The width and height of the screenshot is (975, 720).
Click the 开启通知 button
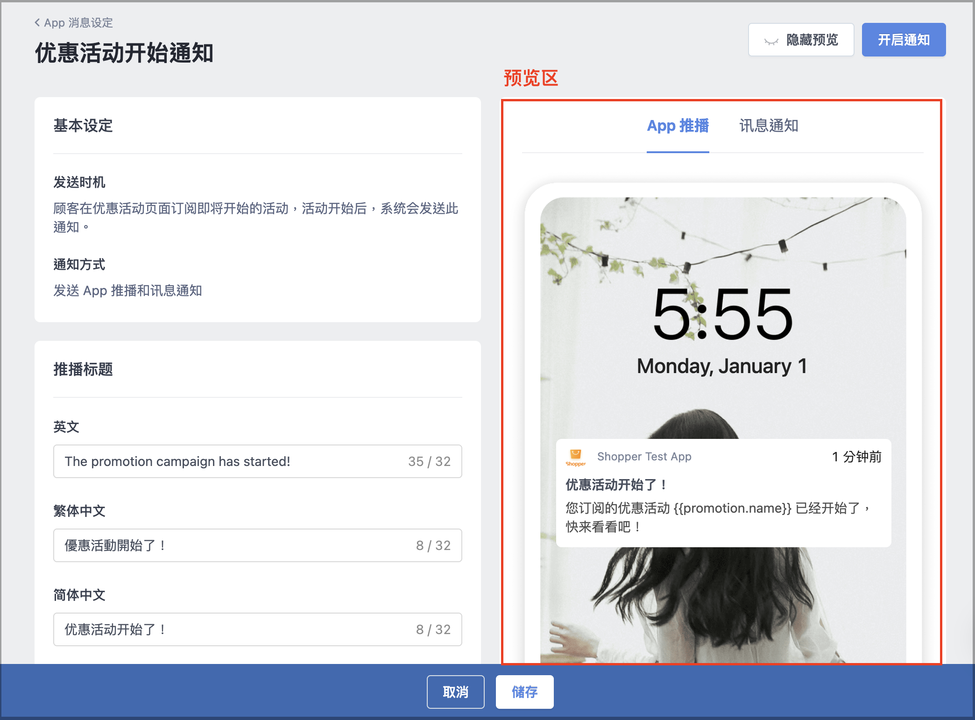pos(904,40)
